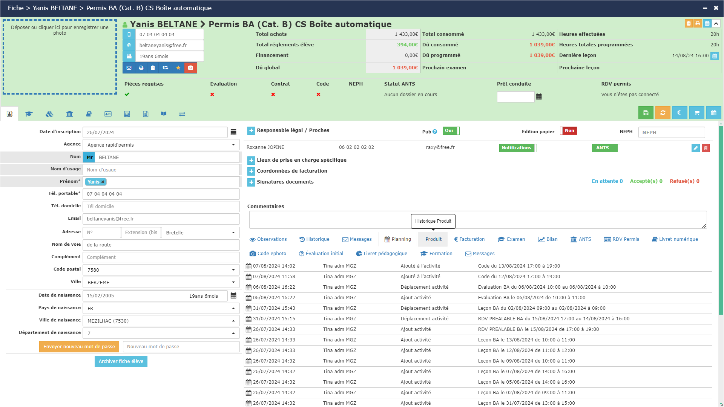
Task: Click the orange refresh button
Action: 663,113
